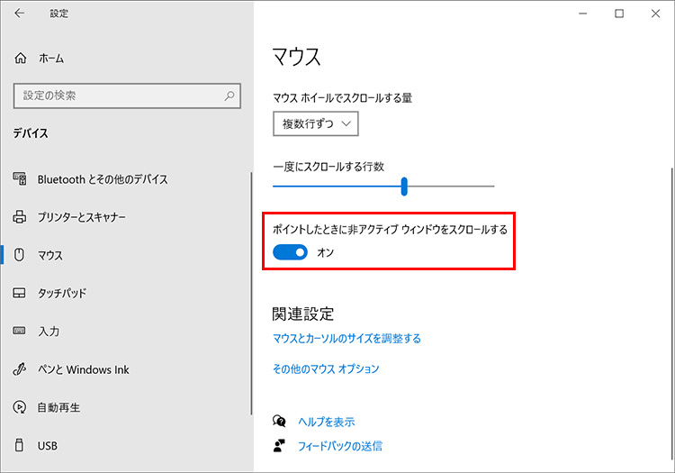Click the Home house icon
The width and height of the screenshot is (675, 473).
point(21,58)
